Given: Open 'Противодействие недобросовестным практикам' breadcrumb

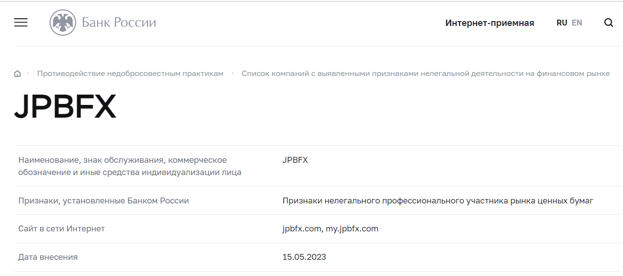Looking at the screenshot, I should (x=130, y=74).
